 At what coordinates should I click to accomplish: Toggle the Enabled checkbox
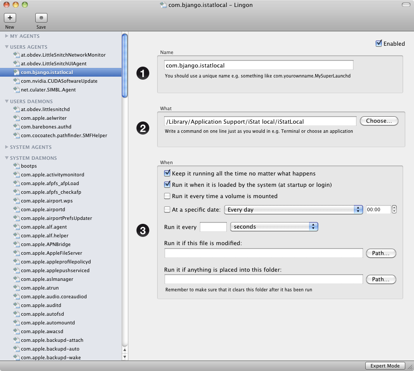click(x=379, y=43)
